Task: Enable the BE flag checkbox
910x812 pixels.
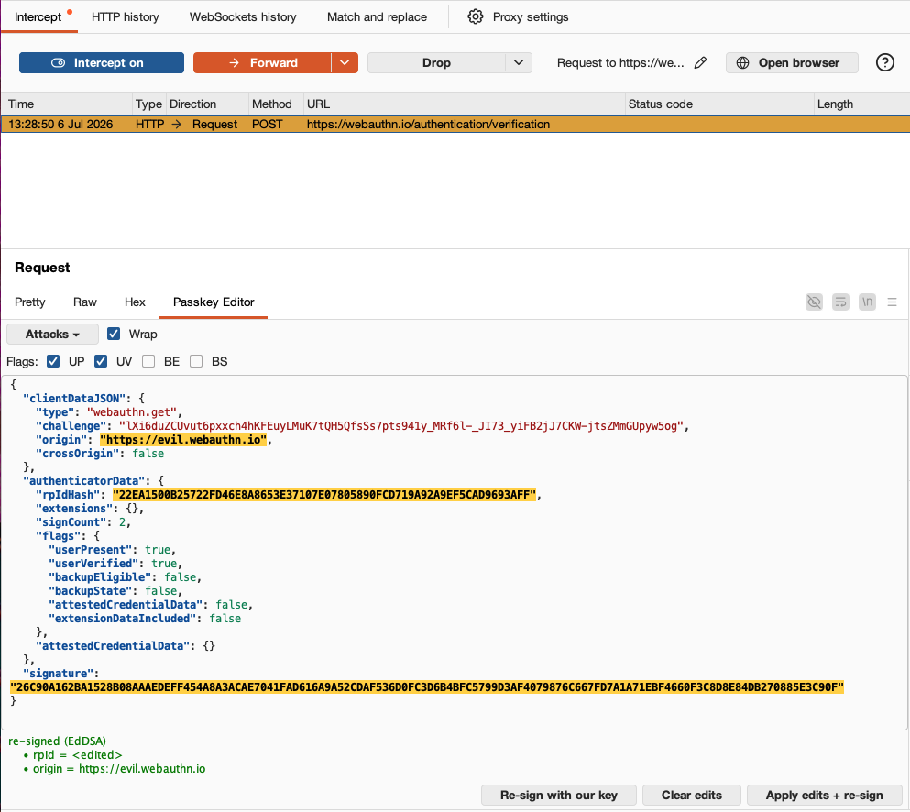Action: pos(148,361)
